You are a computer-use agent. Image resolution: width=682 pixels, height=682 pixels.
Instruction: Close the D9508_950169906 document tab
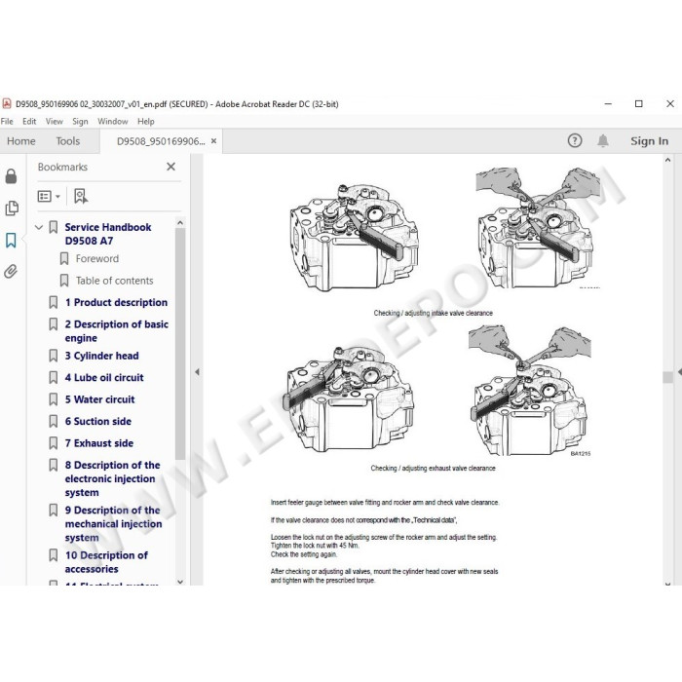(x=213, y=141)
